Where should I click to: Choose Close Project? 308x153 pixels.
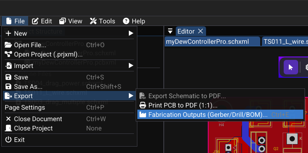click(x=69, y=128)
